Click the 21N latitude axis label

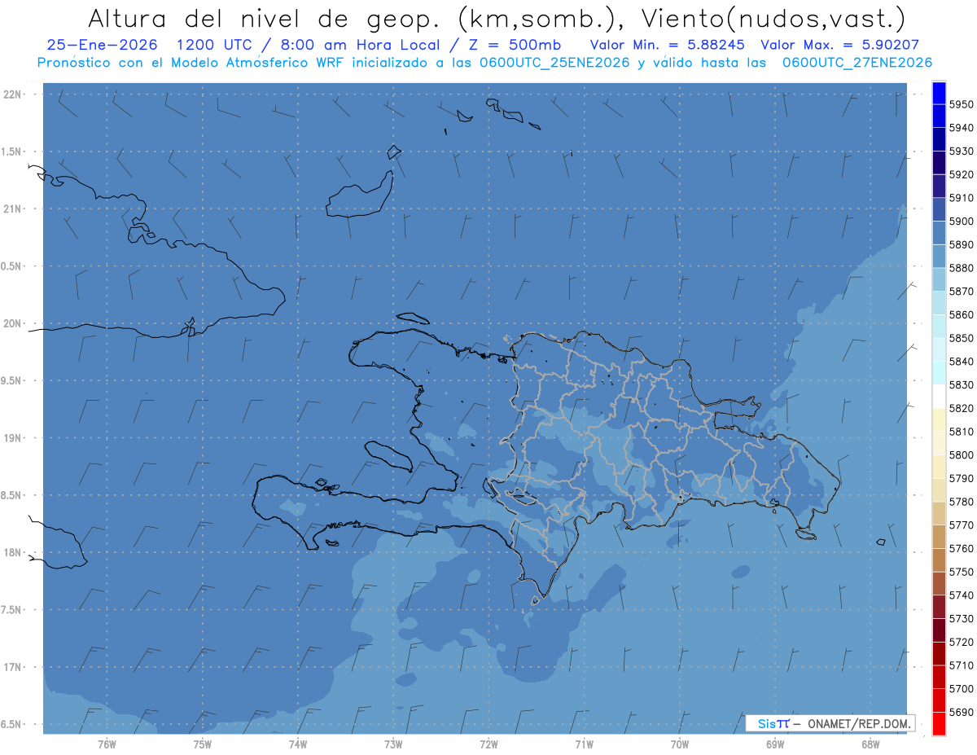(x=14, y=209)
